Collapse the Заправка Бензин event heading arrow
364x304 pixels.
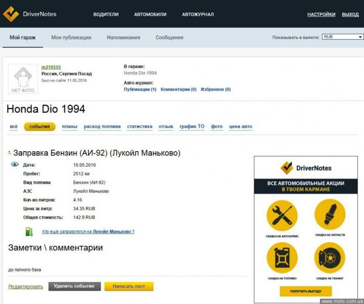tap(10, 153)
